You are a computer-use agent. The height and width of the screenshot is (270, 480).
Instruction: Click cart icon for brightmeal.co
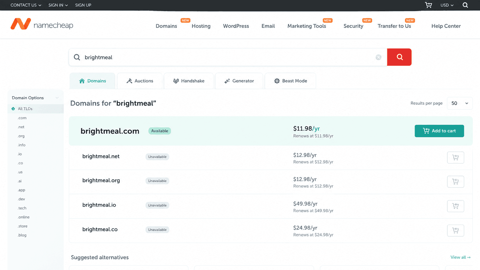(x=455, y=230)
